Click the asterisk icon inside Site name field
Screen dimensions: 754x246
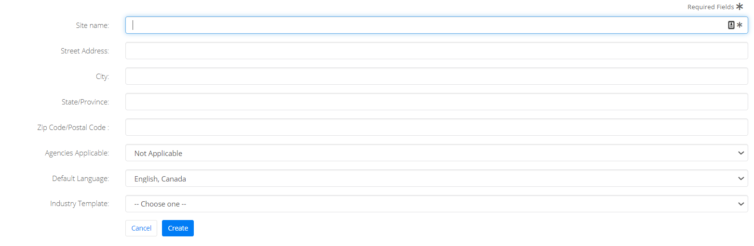point(740,25)
